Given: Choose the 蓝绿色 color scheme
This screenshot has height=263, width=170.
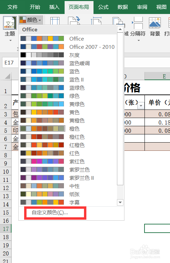Looking at the screenshot, I should [68, 88].
